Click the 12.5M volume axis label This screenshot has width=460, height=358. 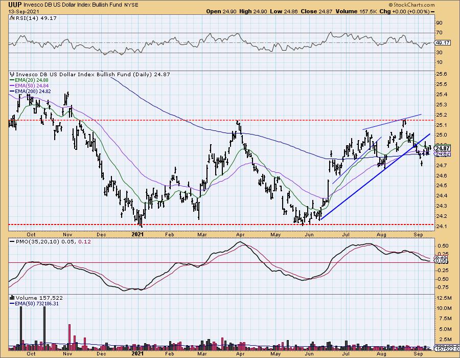(x=444, y=298)
